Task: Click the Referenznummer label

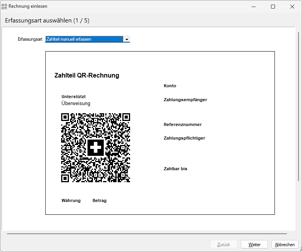Action: 182,124
